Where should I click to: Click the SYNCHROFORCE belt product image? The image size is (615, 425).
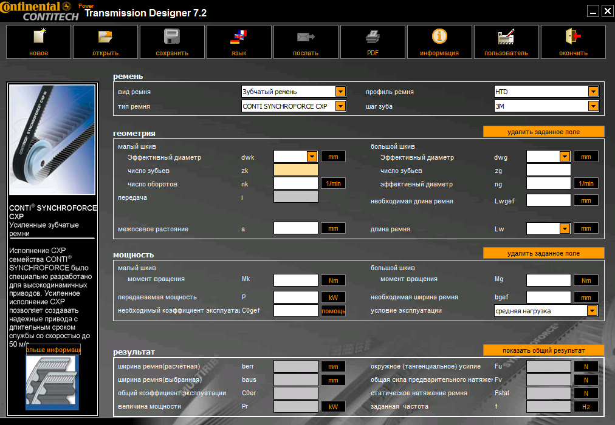click(52, 140)
